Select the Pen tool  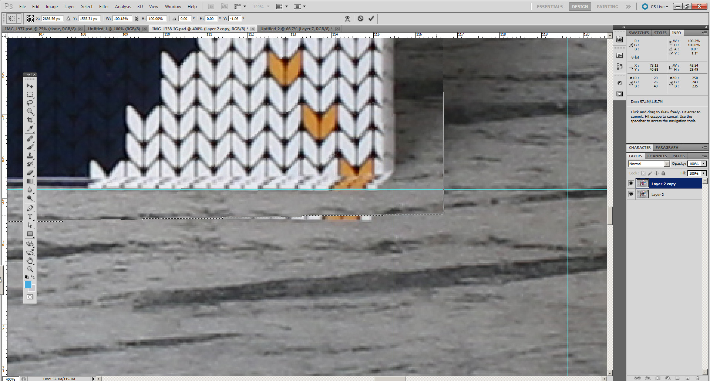click(30, 208)
